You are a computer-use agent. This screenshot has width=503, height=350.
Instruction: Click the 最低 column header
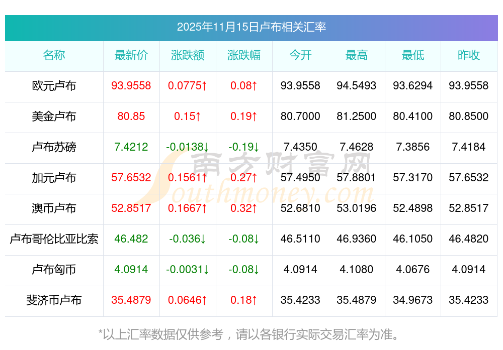click(413, 55)
